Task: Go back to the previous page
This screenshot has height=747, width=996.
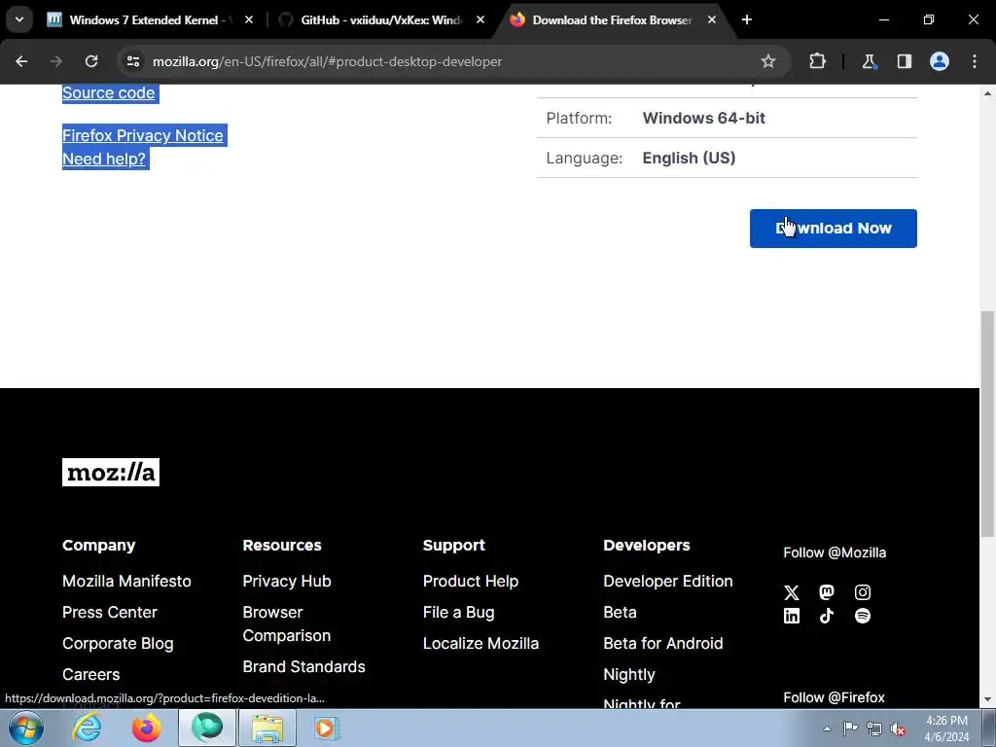Action: [21, 61]
